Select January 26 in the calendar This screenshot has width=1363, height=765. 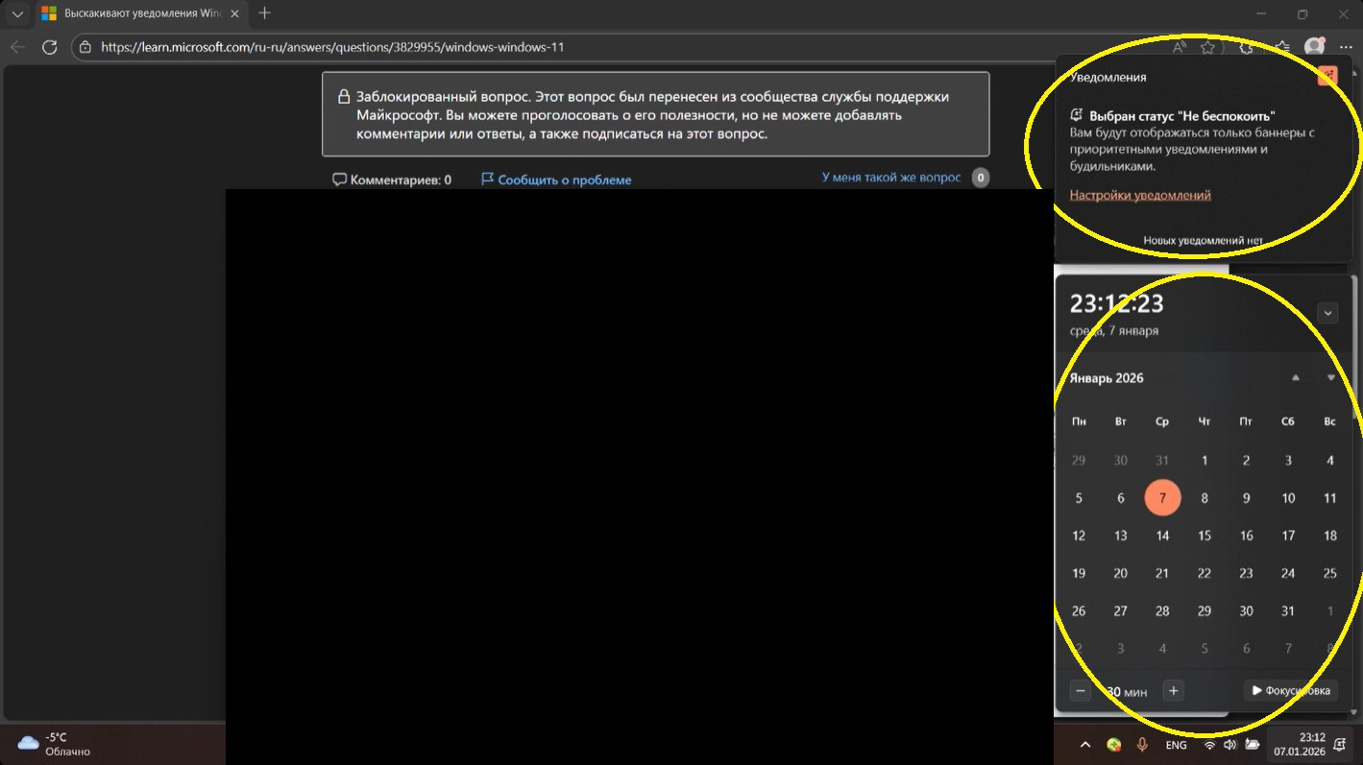(x=1079, y=610)
